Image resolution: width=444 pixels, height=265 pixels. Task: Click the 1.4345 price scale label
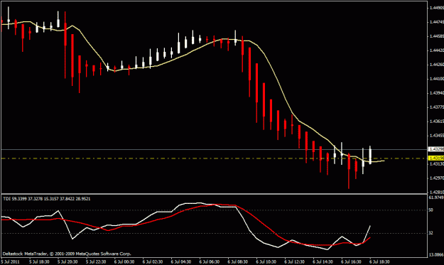point(437,135)
